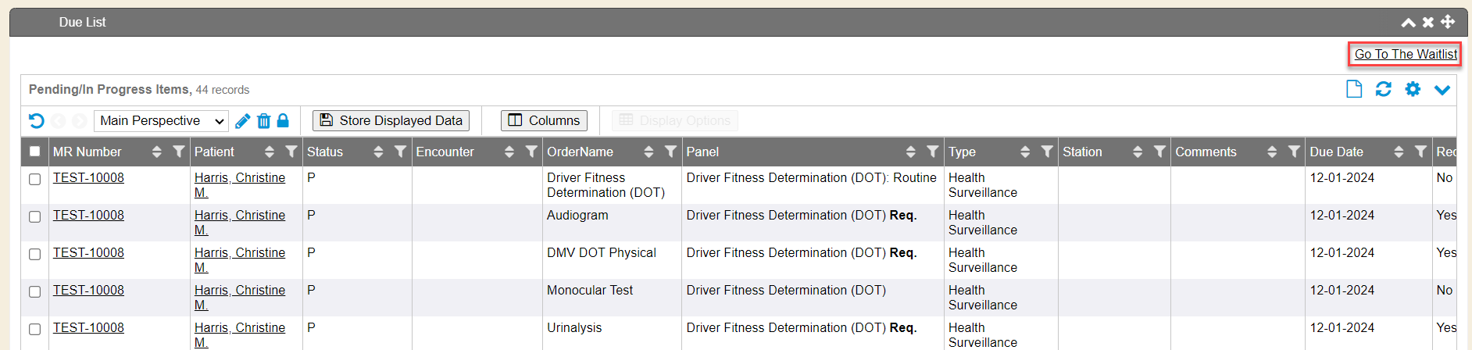Open filter for the Due Date column
Screen dimensions: 1472x350
pyautogui.click(x=1420, y=152)
